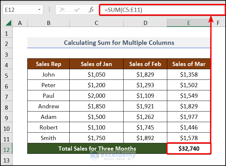Select row 12 header

pos(7,149)
